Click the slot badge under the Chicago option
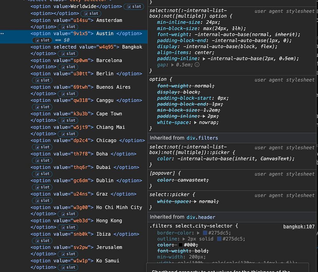This screenshot has height=272, width=318. [x=42, y=147]
